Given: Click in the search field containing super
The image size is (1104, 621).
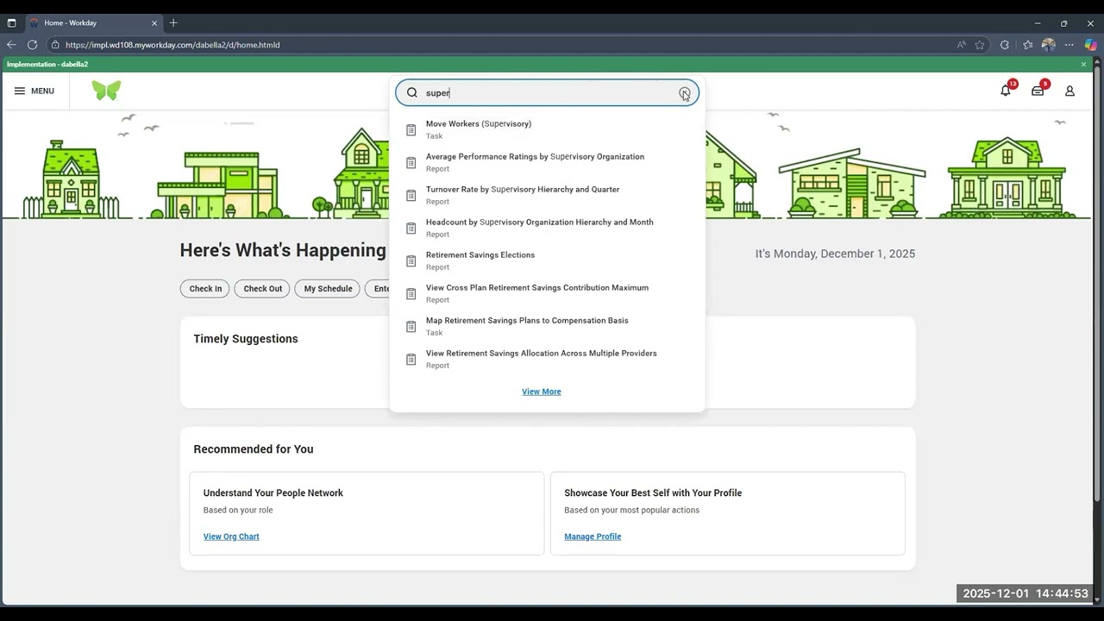Looking at the screenshot, I should 547,93.
